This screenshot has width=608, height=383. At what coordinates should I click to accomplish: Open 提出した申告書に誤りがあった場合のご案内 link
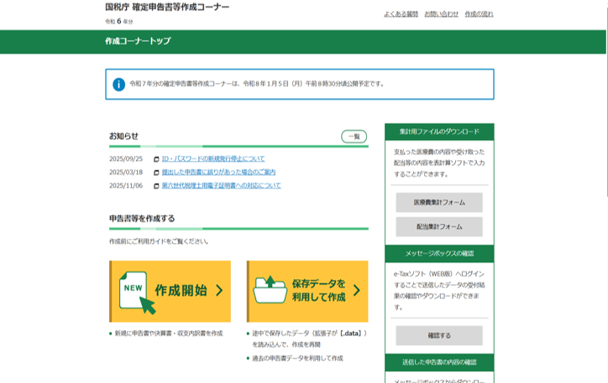218,172
